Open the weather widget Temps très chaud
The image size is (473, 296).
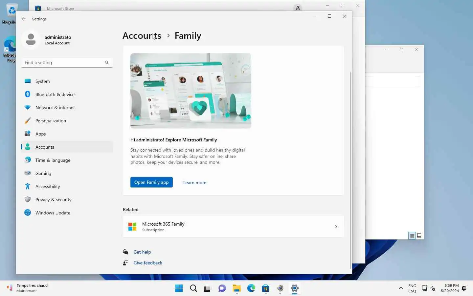[28, 288]
